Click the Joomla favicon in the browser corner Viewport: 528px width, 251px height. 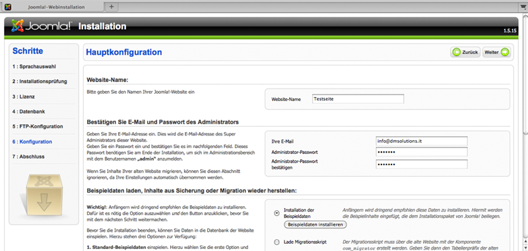pyautogui.click(x=8, y=7)
